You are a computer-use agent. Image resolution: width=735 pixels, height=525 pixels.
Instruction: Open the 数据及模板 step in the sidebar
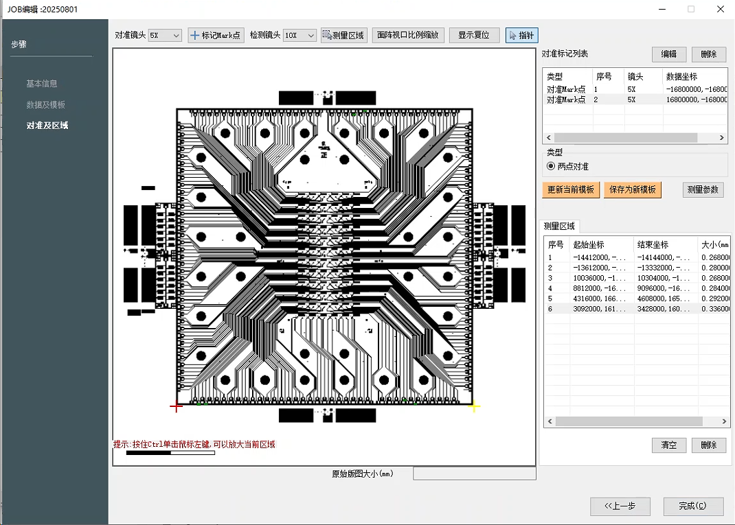coord(46,105)
